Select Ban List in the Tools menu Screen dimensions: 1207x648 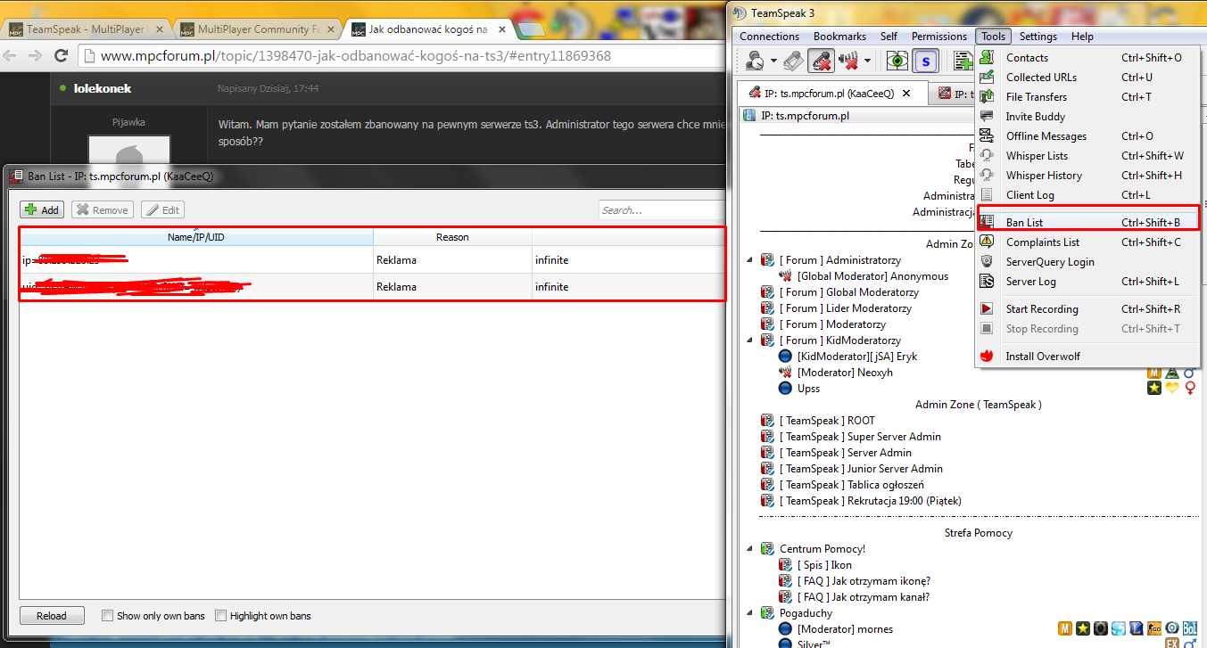(1088, 222)
